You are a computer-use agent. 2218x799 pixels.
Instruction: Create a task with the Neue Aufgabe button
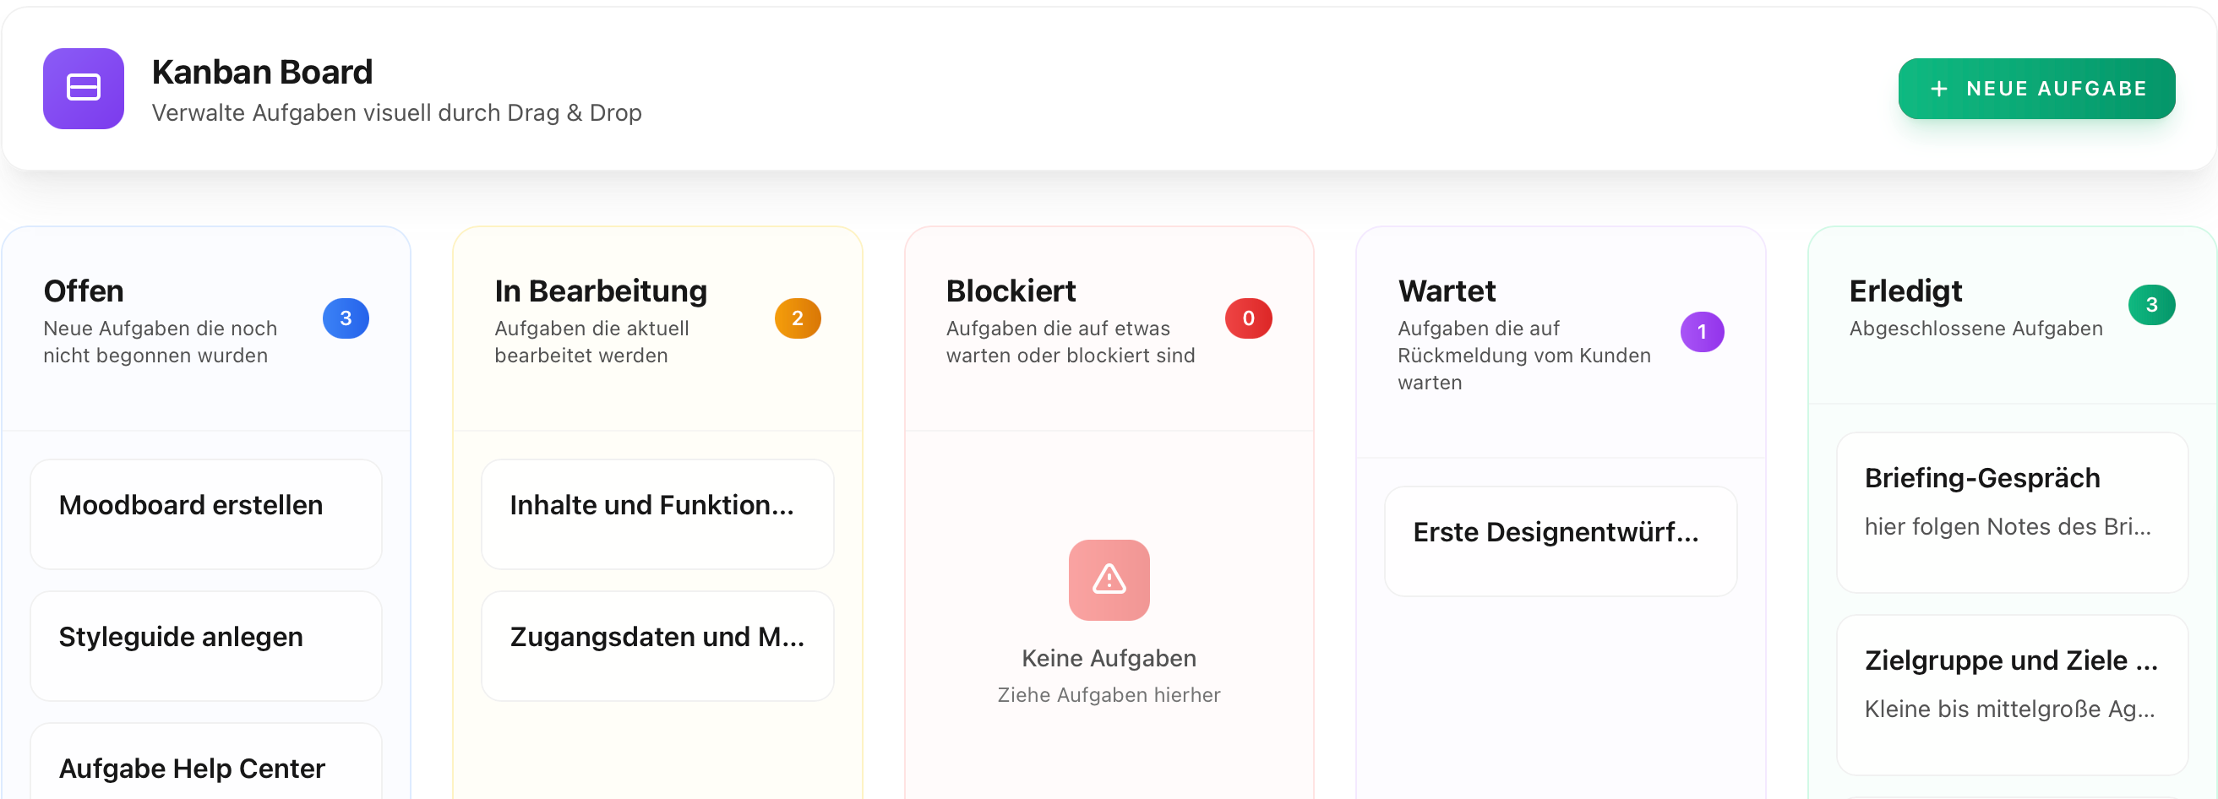click(2036, 89)
